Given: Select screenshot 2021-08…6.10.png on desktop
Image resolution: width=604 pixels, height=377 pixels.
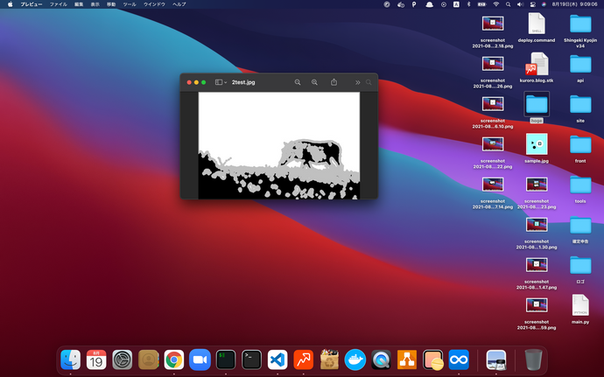Looking at the screenshot, I should click(493, 112).
